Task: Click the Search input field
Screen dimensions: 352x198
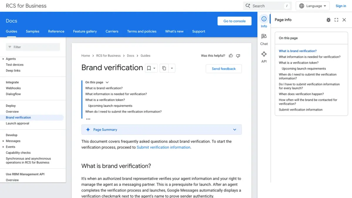Action: pyautogui.click(x=267, y=6)
